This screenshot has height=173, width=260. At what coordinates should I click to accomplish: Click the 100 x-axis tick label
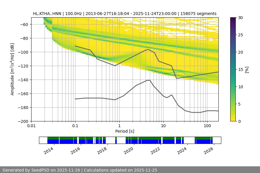click(x=207, y=126)
